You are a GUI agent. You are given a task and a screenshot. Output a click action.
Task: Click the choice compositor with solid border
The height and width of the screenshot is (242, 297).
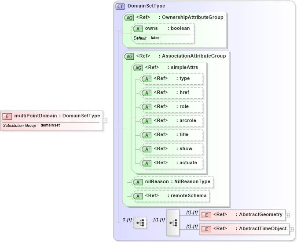pos(173,223)
